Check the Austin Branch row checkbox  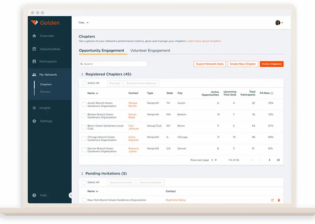[84, 104]
